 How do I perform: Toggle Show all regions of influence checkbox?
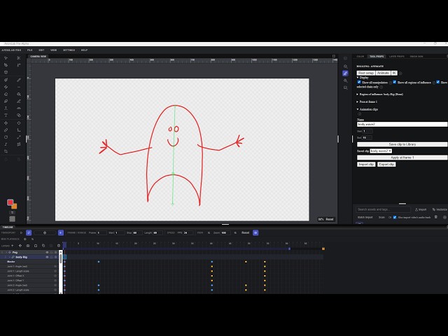pyautogui.click(x=395, y=83)
